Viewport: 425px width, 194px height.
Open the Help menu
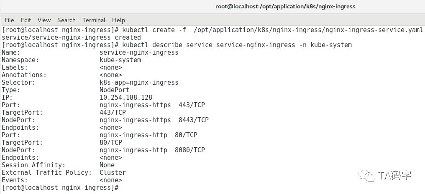coord(118,20)
